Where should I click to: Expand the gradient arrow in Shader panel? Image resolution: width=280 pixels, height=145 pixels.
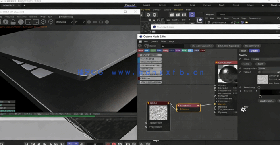click(x=257, y=91)
